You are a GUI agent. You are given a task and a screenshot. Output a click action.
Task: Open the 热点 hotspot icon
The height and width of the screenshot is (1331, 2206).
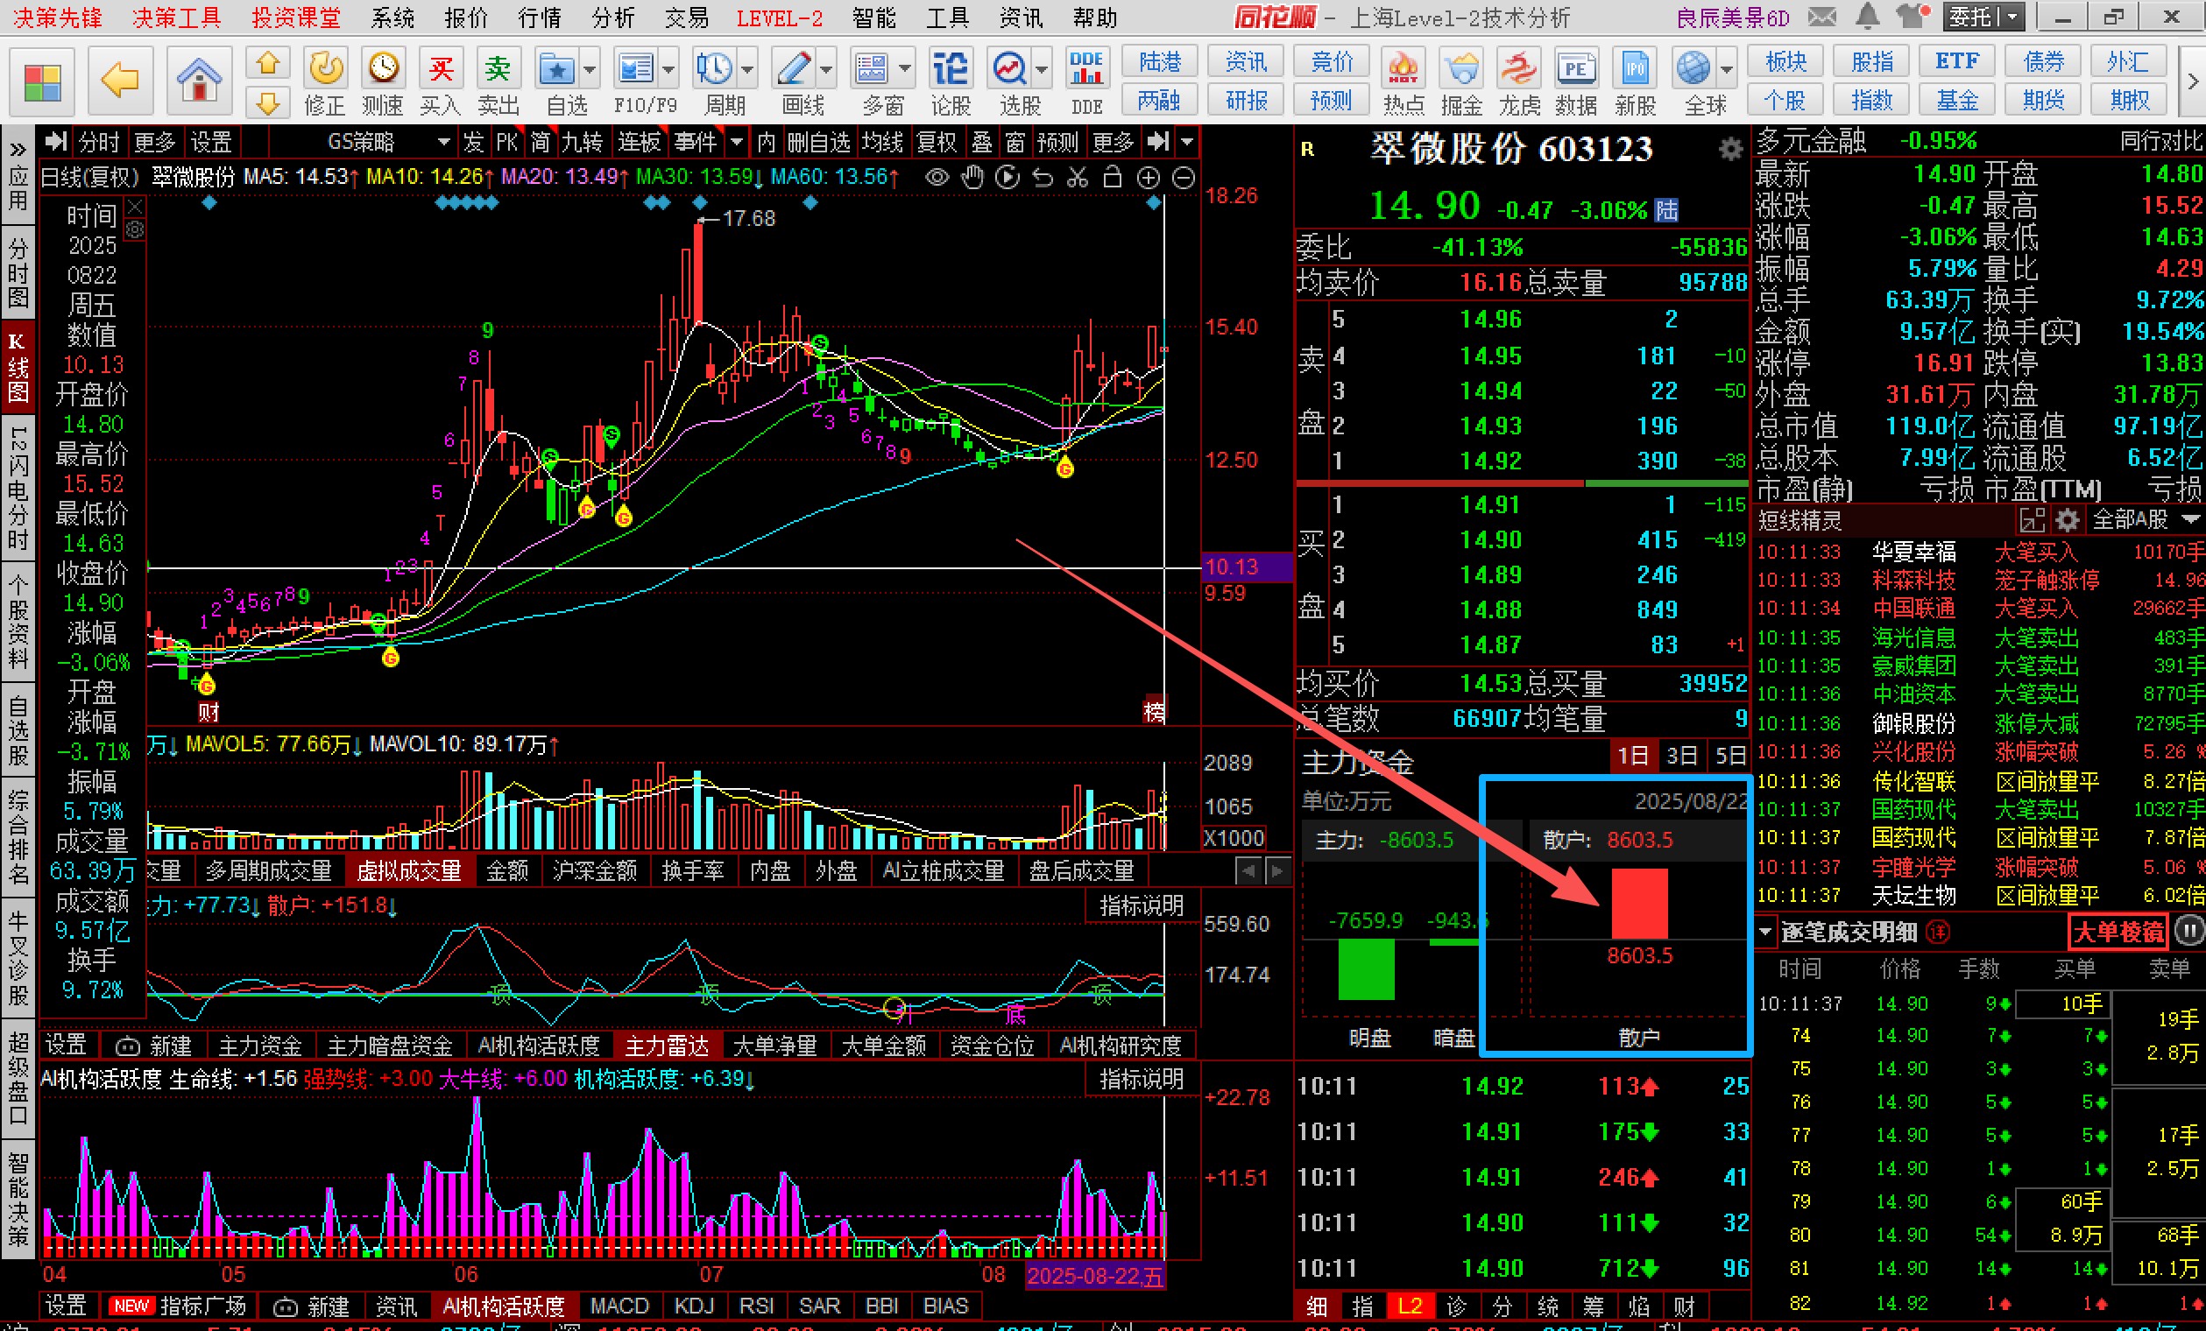coord(1403,83)
